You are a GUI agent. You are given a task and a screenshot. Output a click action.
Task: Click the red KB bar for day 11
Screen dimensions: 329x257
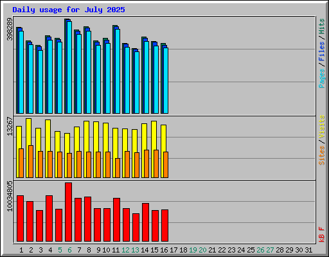117,220
